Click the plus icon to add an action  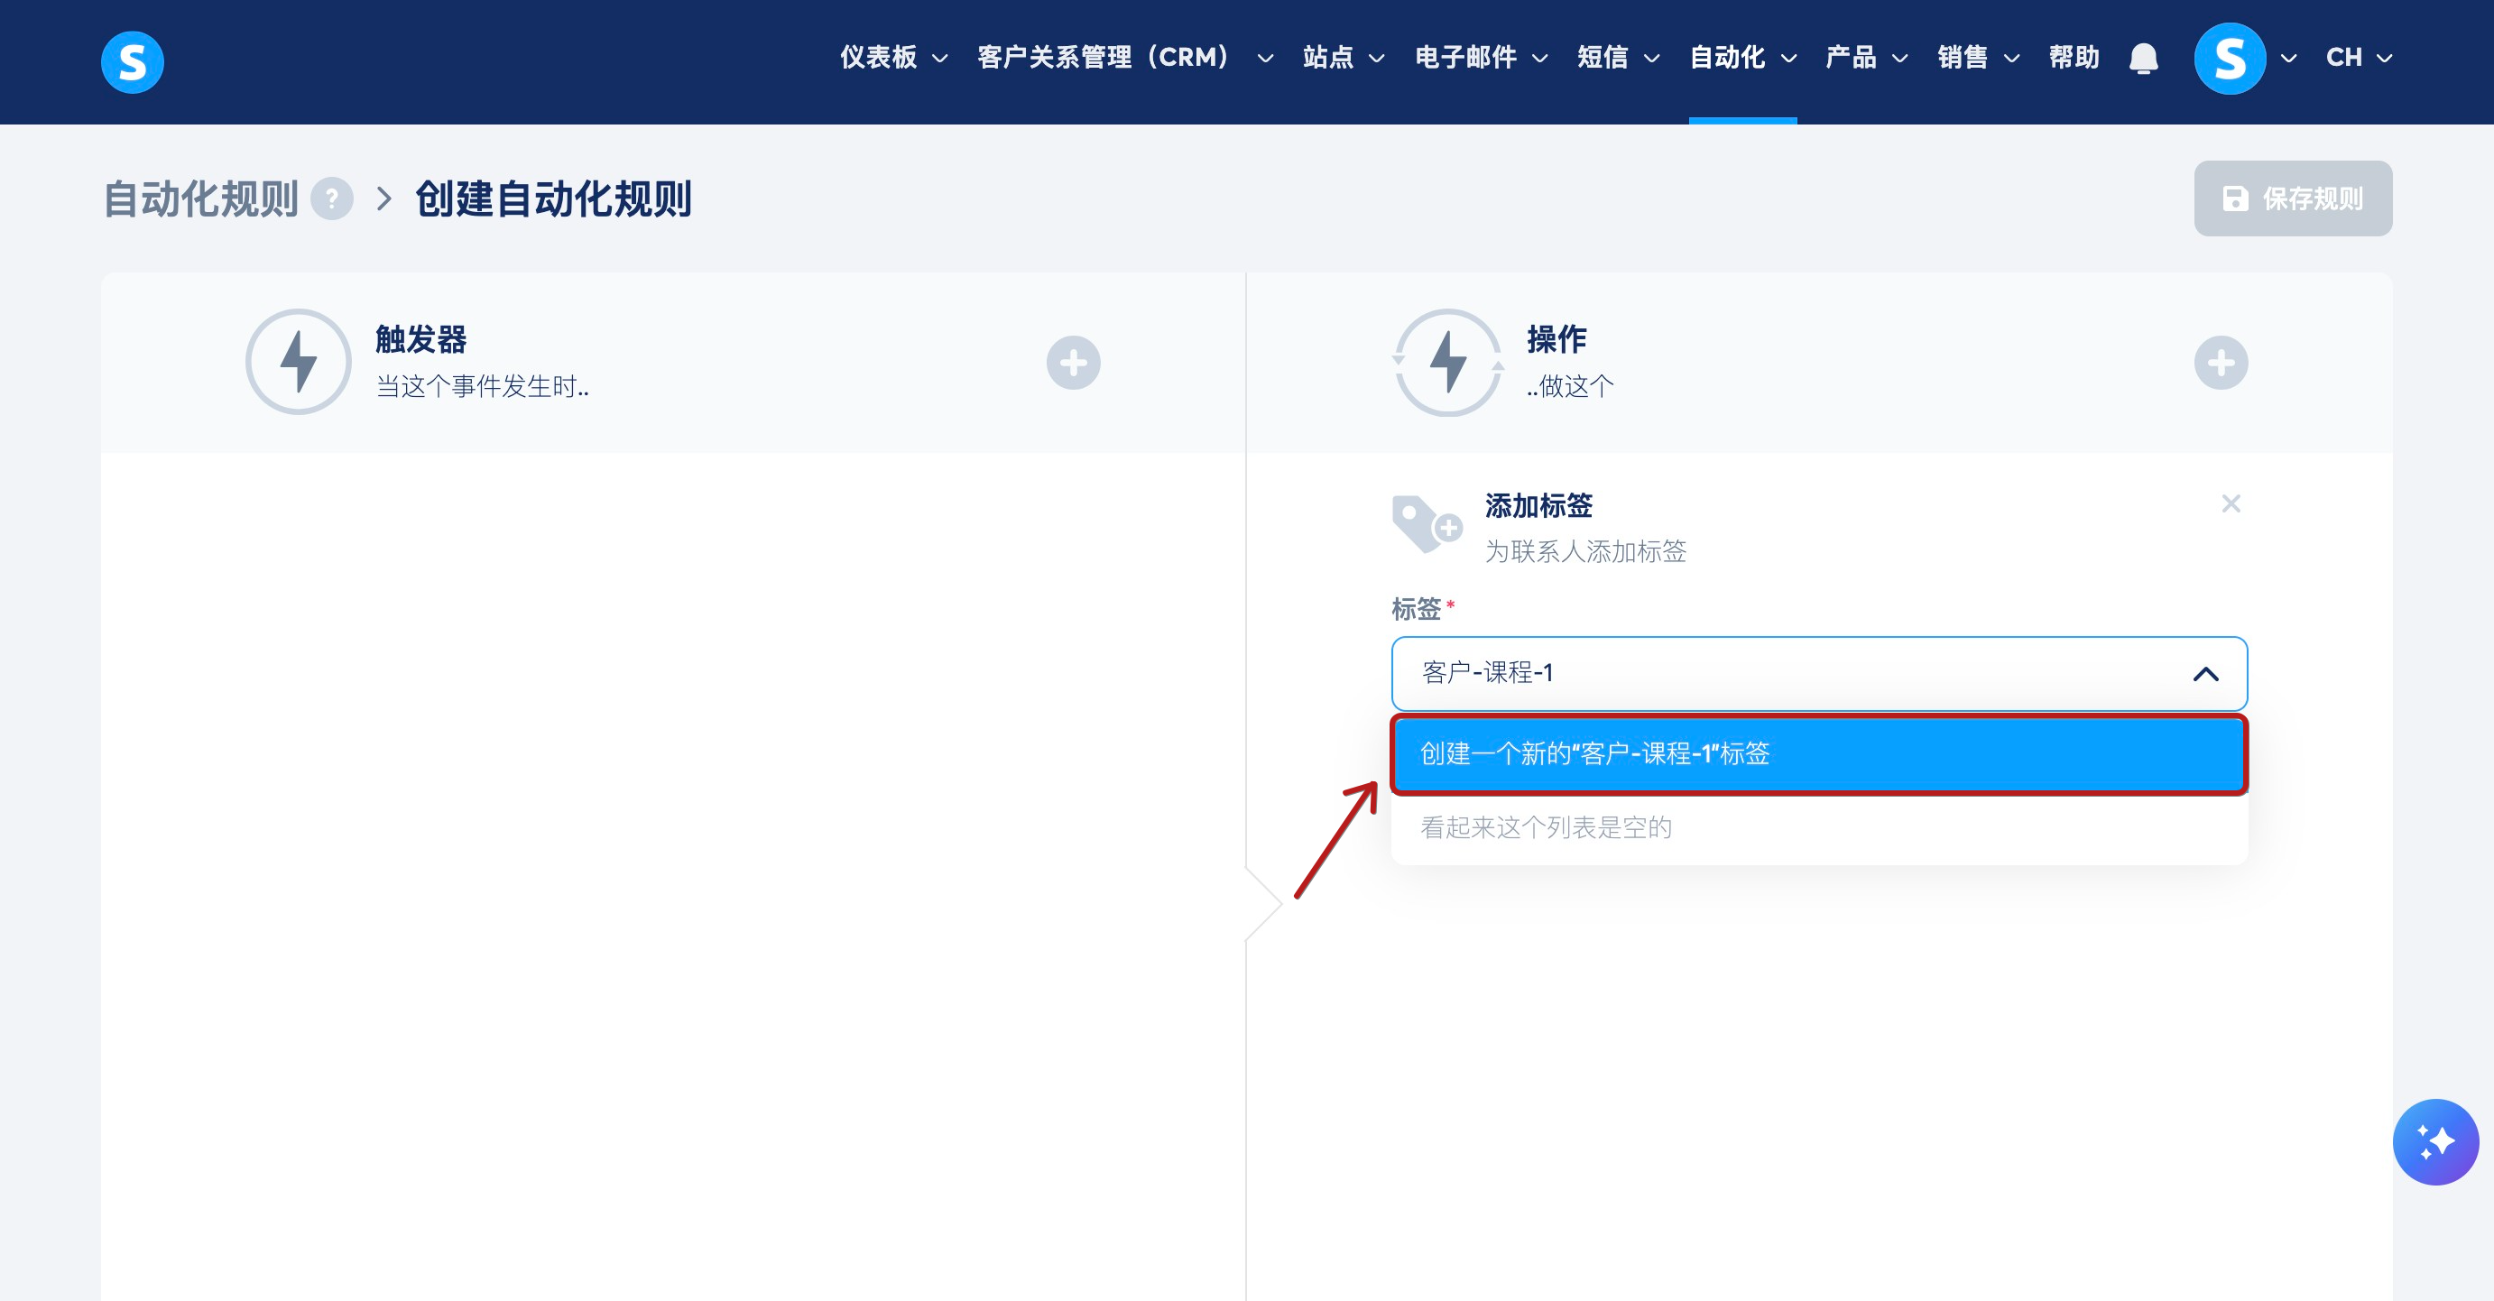pos(2220,363)
